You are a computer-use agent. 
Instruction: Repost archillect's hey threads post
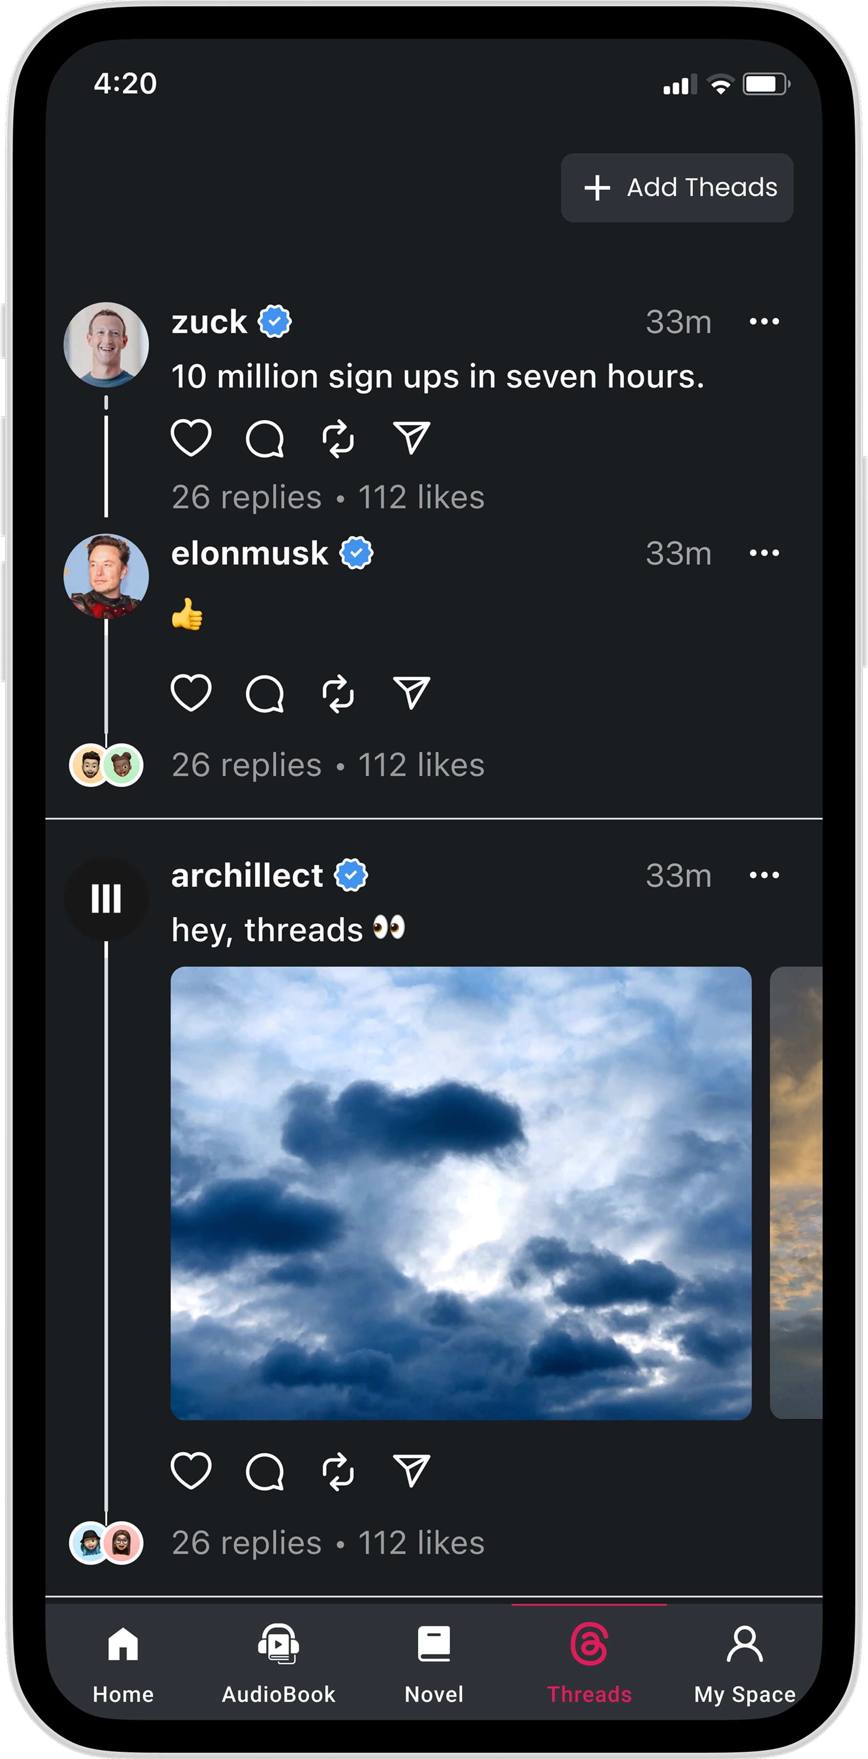338,1472
